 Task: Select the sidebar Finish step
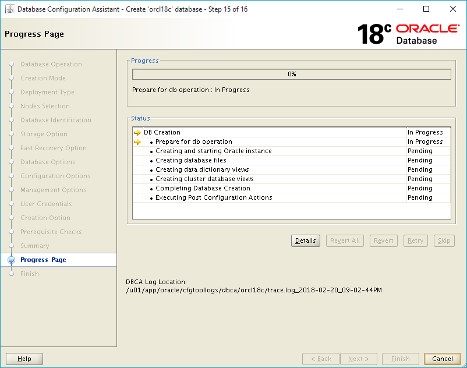point(30,274)
